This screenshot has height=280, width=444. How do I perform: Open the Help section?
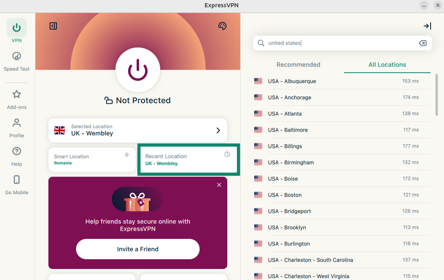coord(17,151)
